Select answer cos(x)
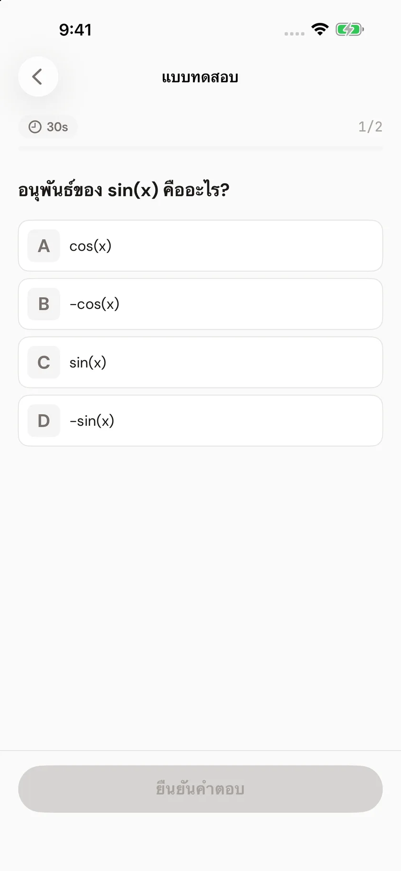The width and height of the screenshot is (401, 871). 200,246
